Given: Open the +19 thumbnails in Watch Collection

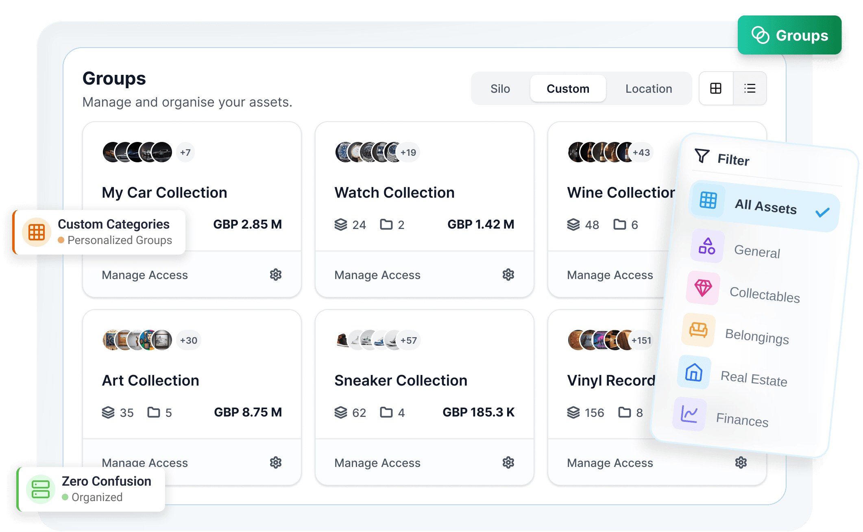Looking at the screenshot, I should 408,153.
